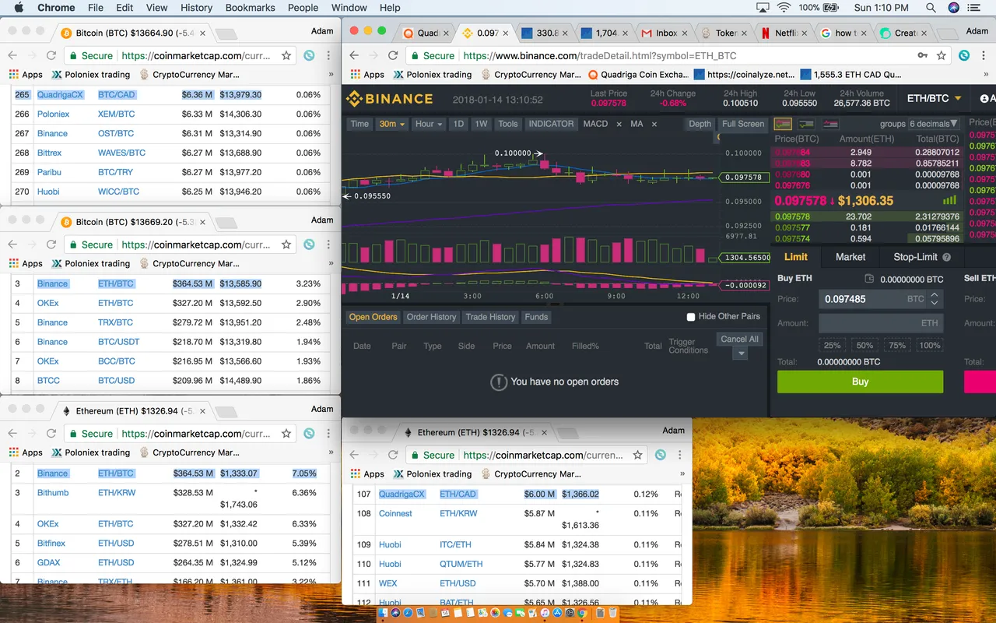Open the ETH/BTC pair selector dropdown

coord(935,99)
